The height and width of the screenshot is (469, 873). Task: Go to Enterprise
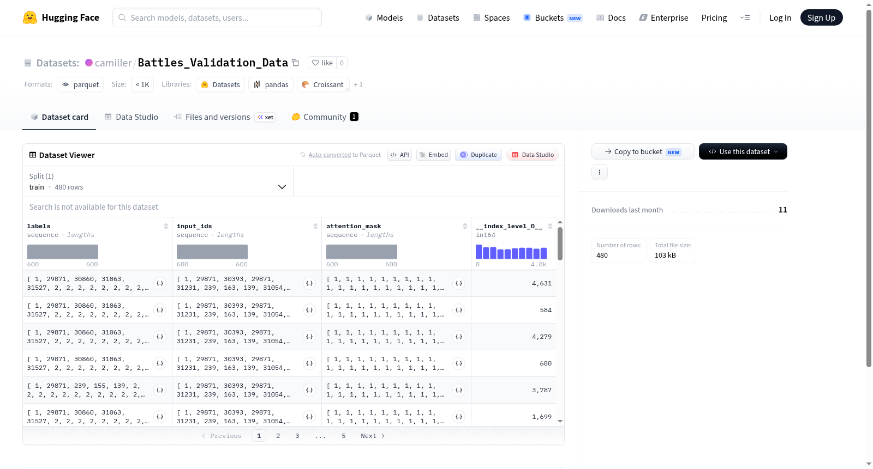[663, 17]
